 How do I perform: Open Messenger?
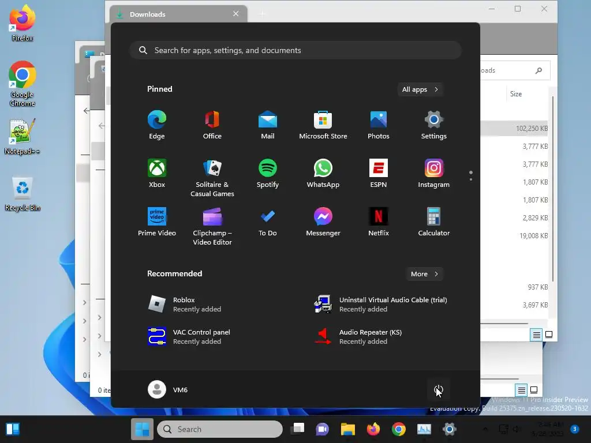pyautogui.click(x=323, y=222)
